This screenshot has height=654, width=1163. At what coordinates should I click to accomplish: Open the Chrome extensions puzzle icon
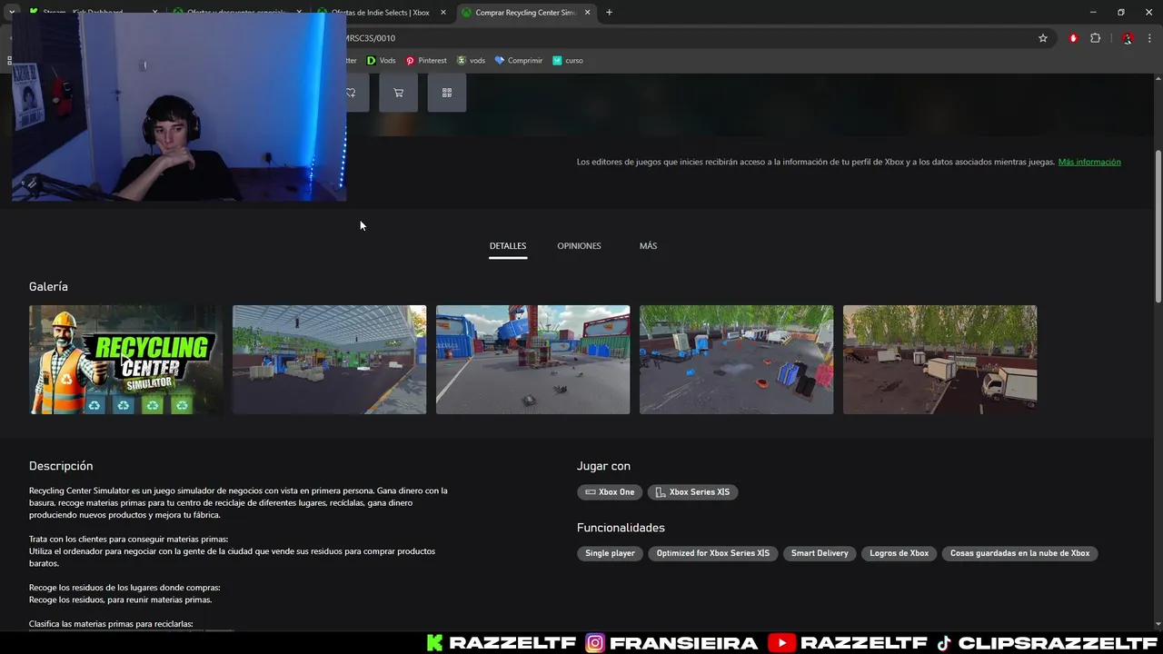(x=1095, y=38)
